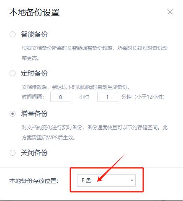Click the 本地备份存放位置 label
This screenshot has width=183, height=201.
tap(34, 181)
